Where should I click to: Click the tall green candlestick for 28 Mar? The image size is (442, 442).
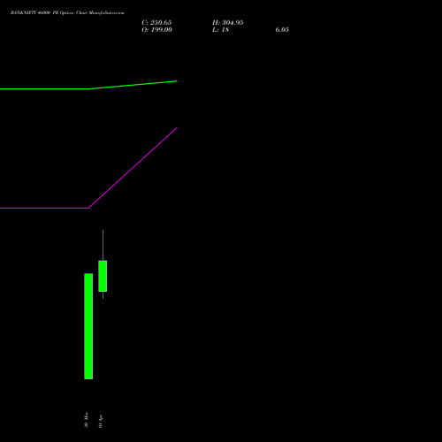88,326
